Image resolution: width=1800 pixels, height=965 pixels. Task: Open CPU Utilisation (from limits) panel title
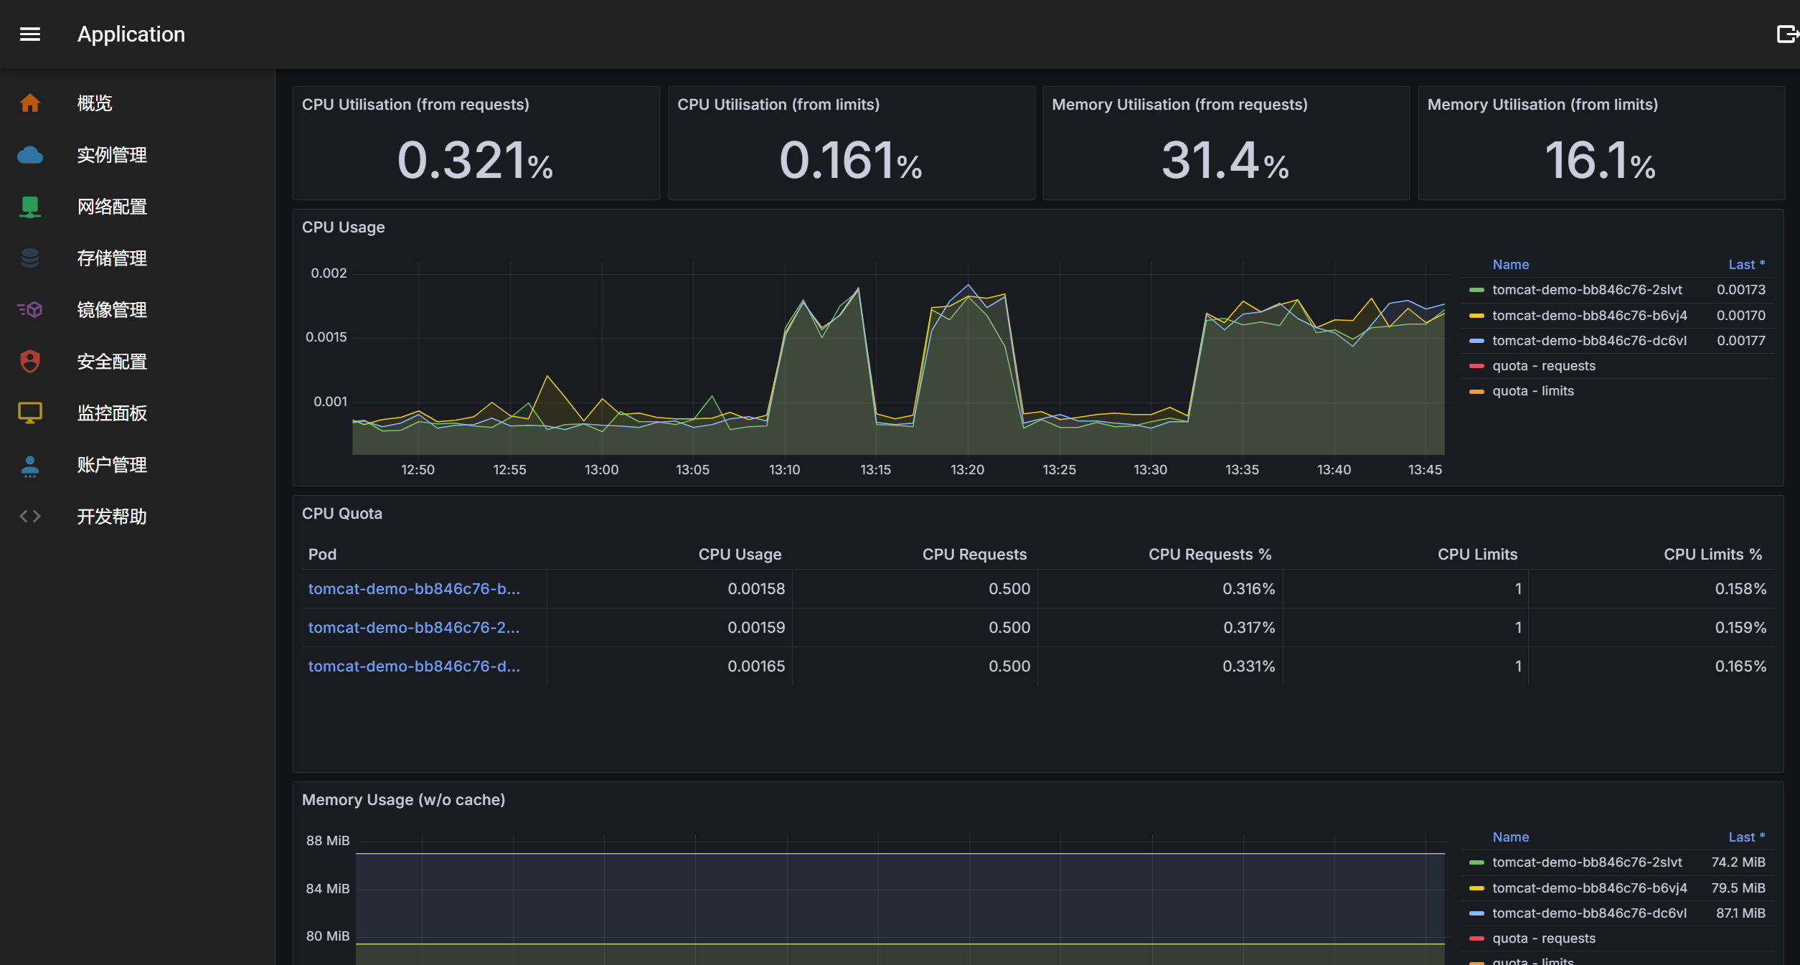click(778, 105)
